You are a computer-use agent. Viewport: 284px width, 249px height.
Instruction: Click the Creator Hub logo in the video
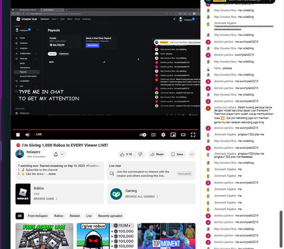pyautogui.click(x=27, y=19)
